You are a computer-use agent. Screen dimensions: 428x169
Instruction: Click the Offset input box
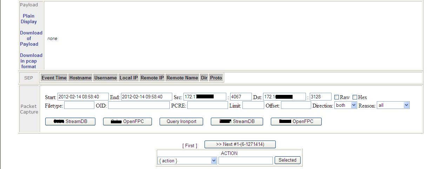(x=296, y=105)
